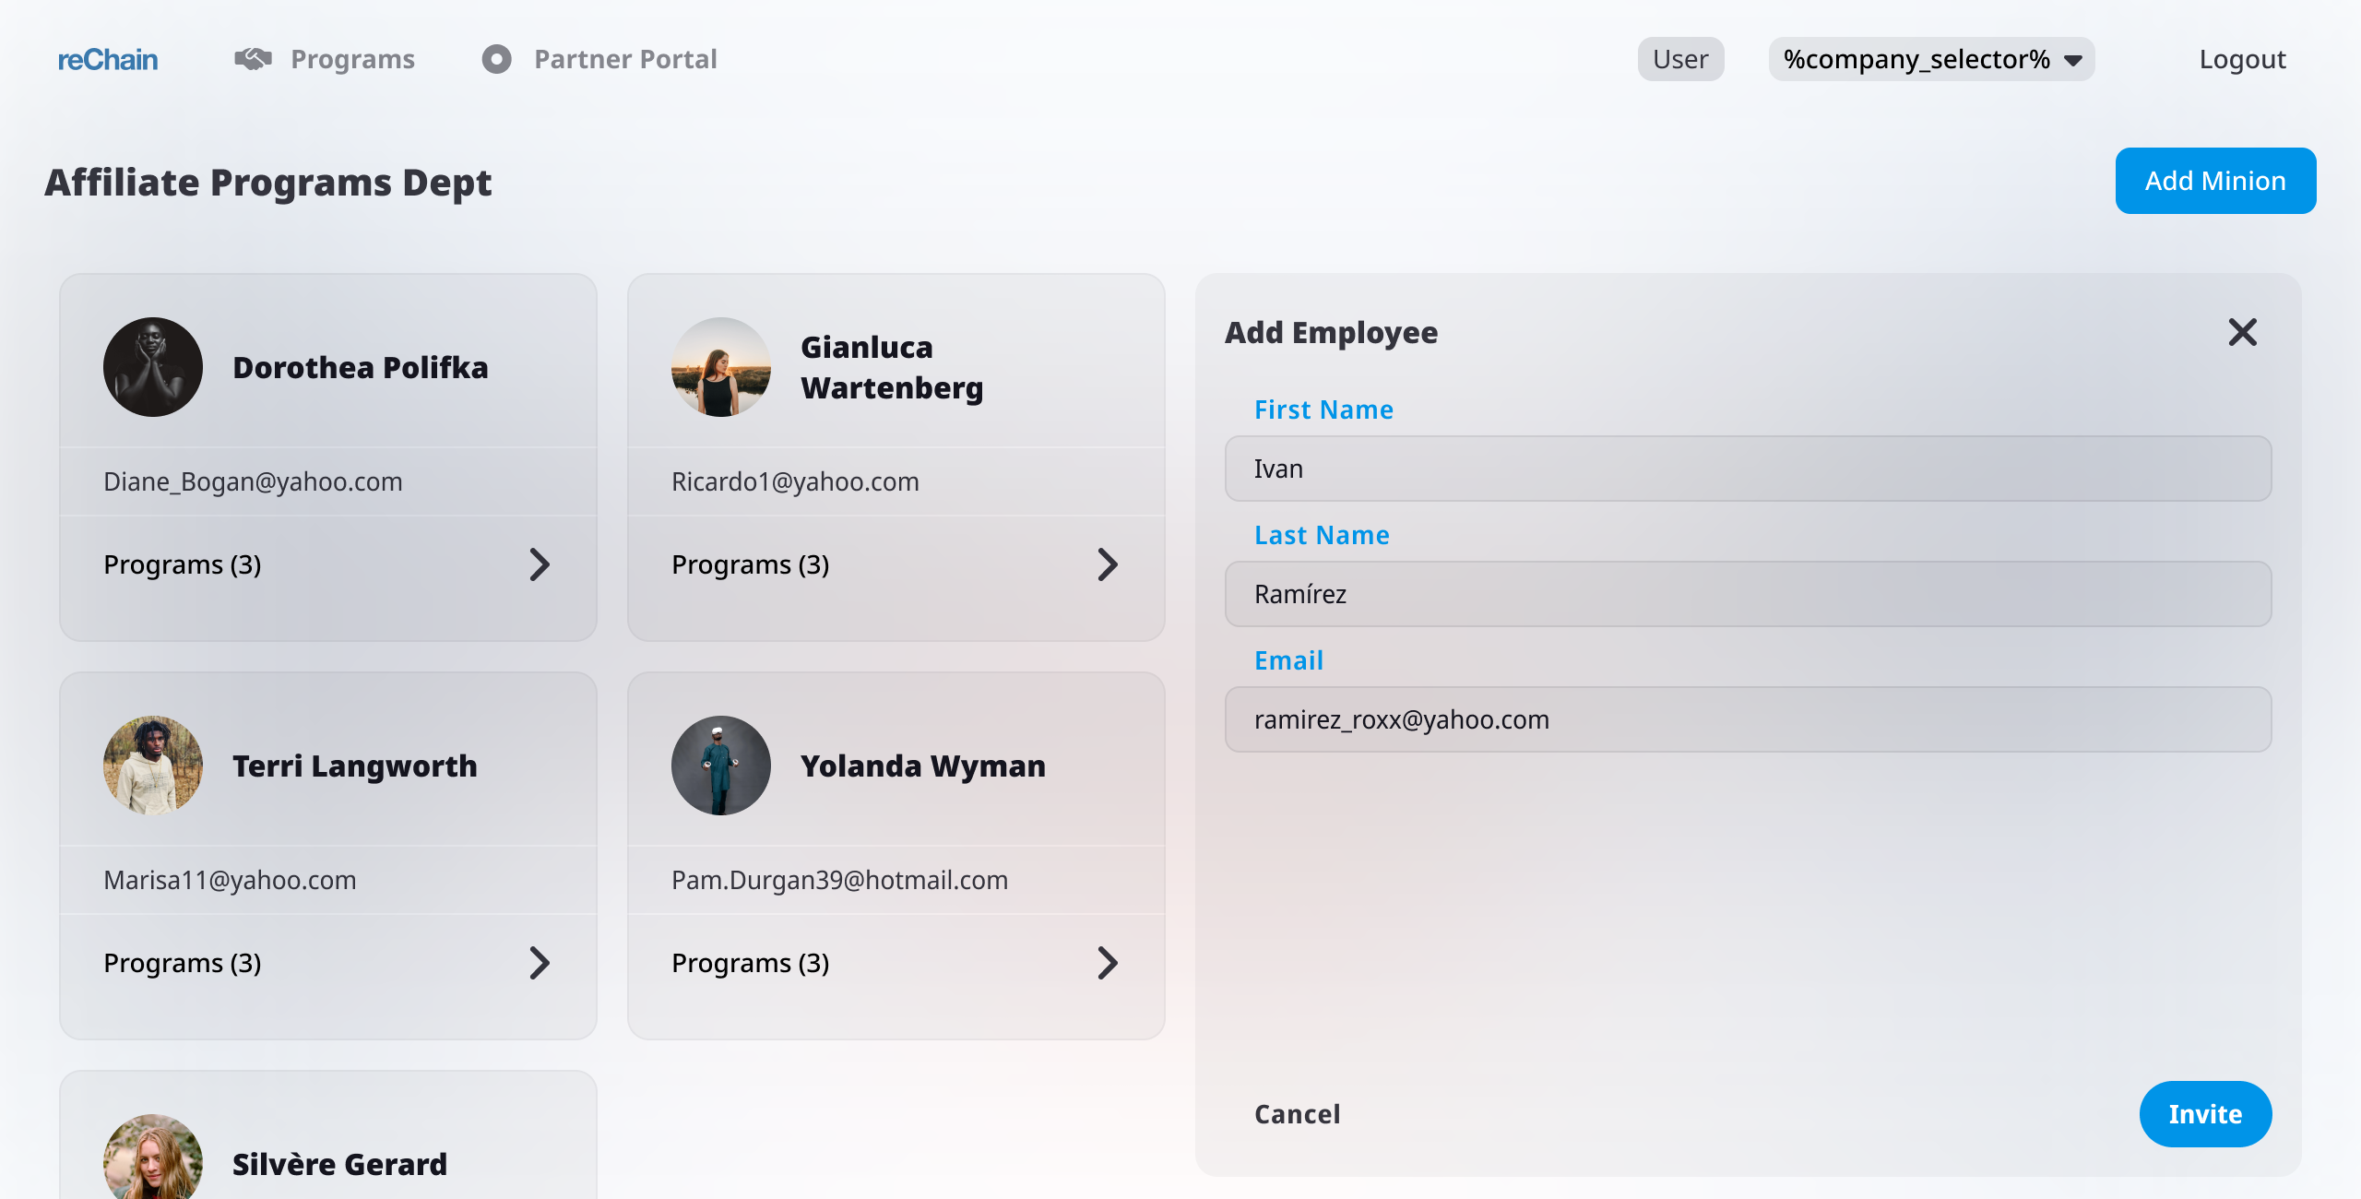The width and height of the screenshot is (2361, 1199).
Task: Expand Gianluca Wartenberg's Programs chevron
Action: coord(1108,564)
